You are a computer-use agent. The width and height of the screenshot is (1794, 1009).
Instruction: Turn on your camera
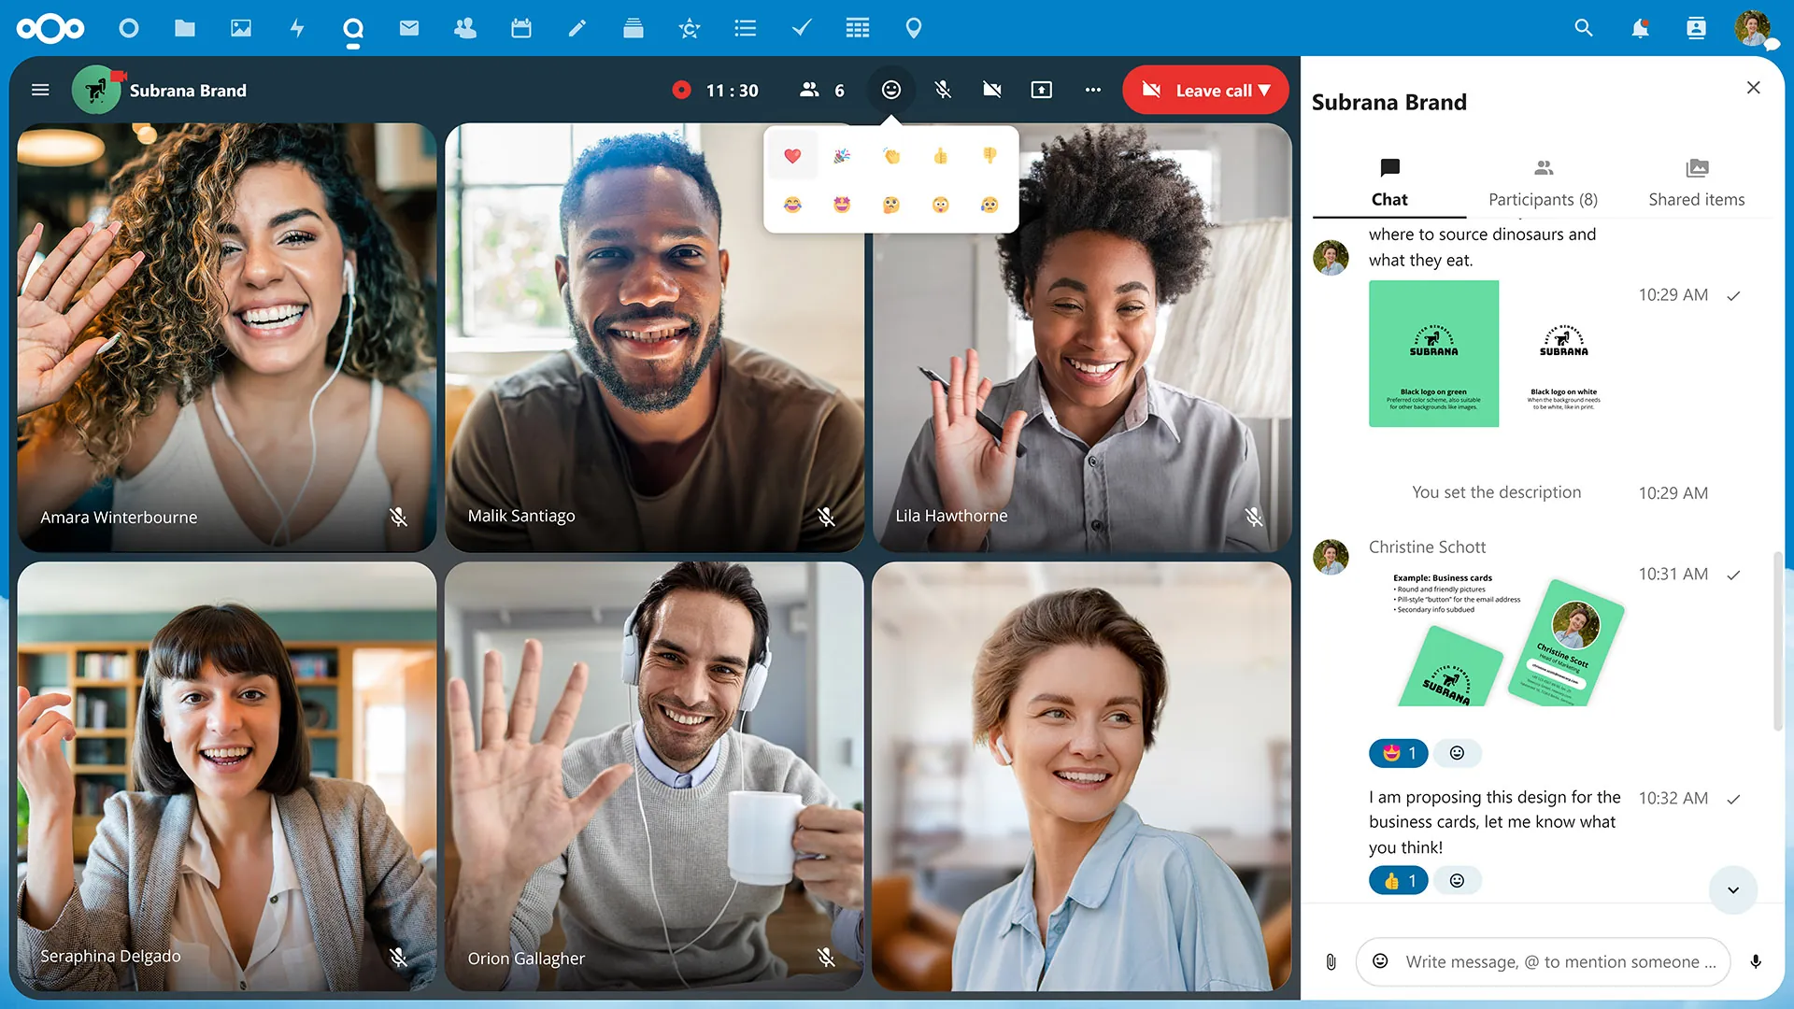pos(991,90)
